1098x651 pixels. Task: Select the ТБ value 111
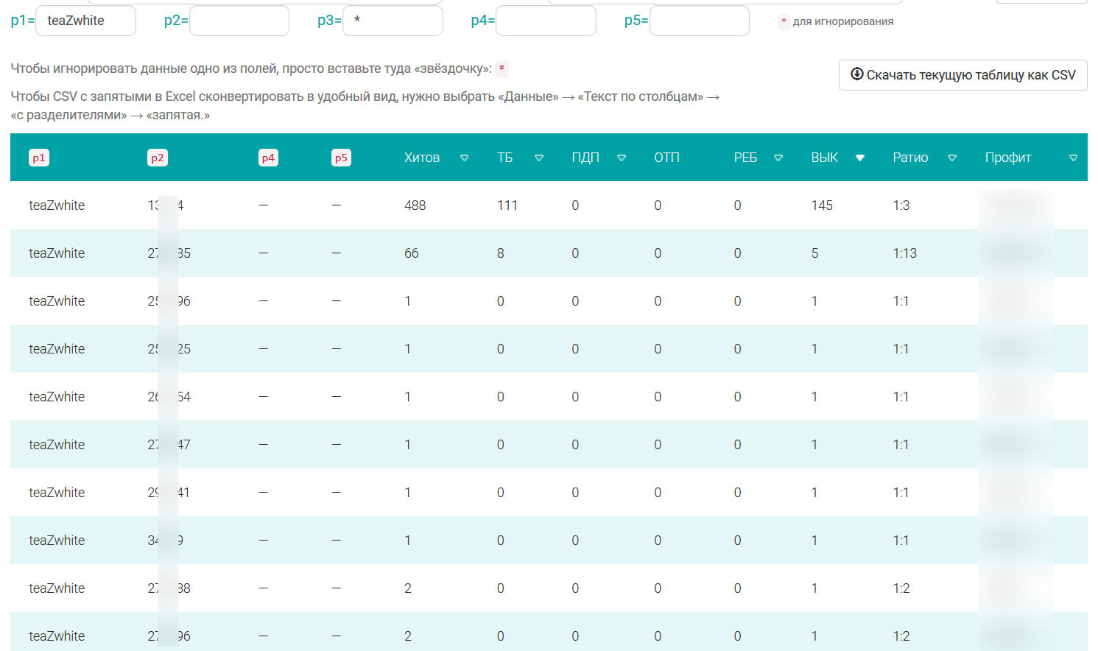point(507,205)
